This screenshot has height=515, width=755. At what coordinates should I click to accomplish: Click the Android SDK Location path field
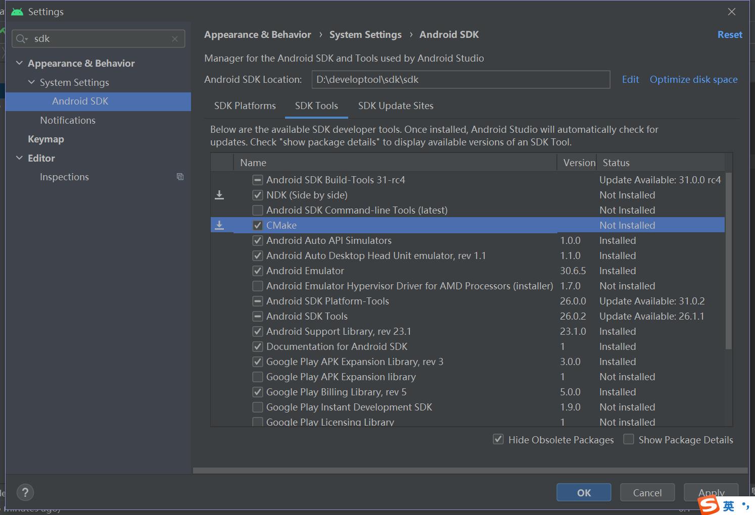(461, 79)
